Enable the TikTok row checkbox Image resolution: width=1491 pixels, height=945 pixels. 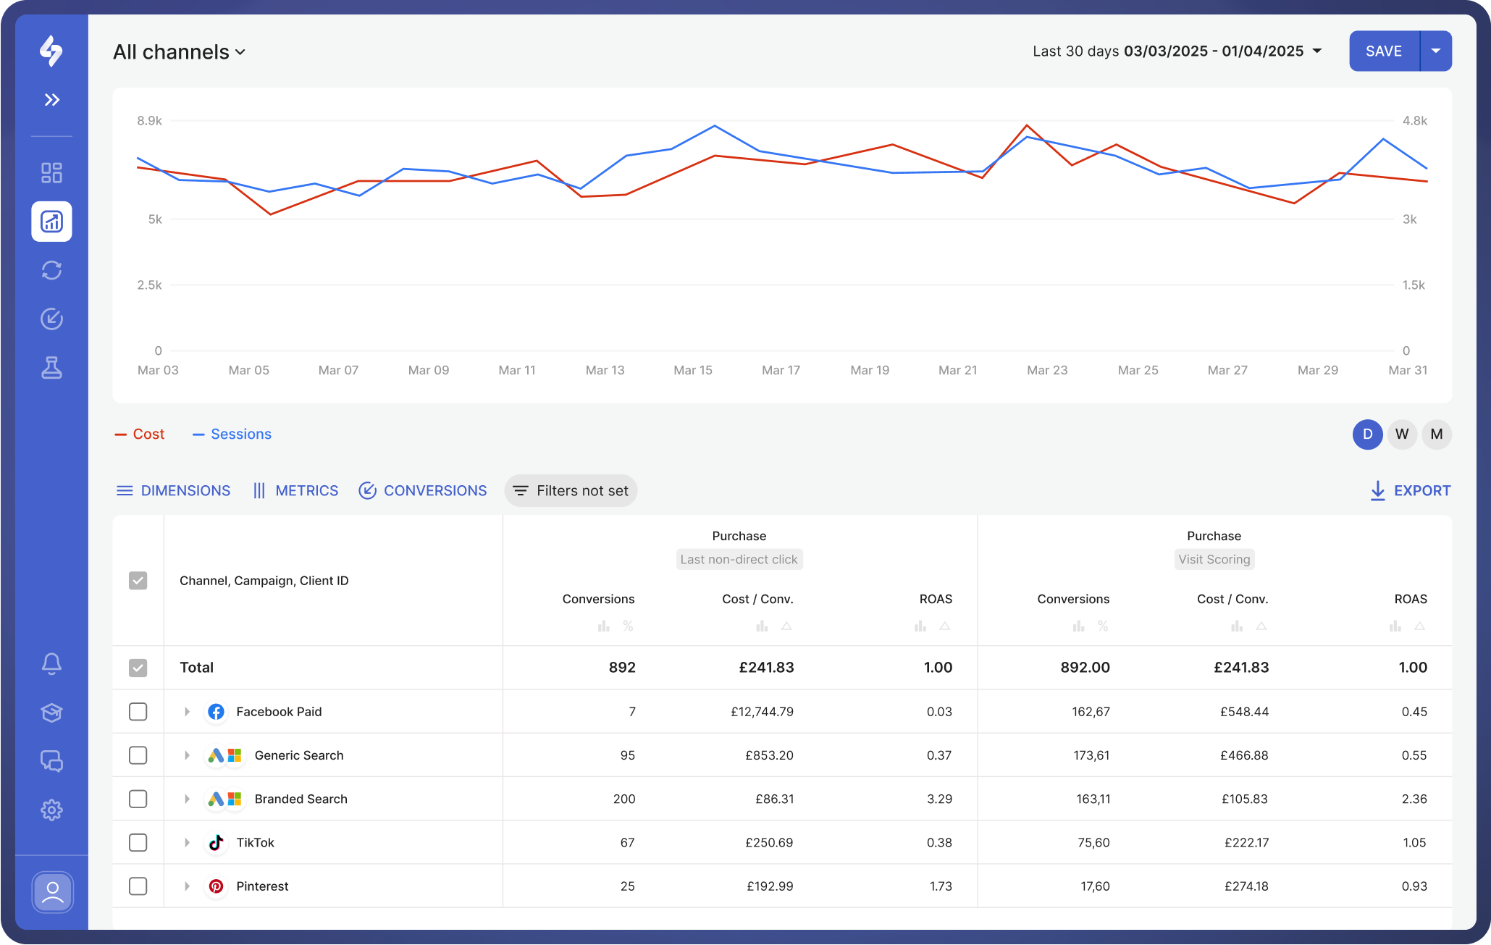pos(138,842)
